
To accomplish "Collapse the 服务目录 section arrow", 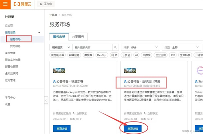I will click(39, 32).
